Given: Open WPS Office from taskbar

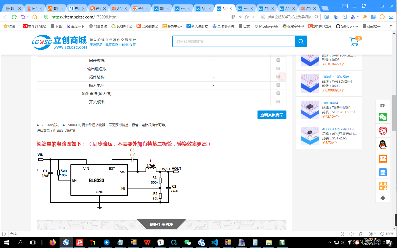Looking at the screenshot, I should click(x=147, y=242).
